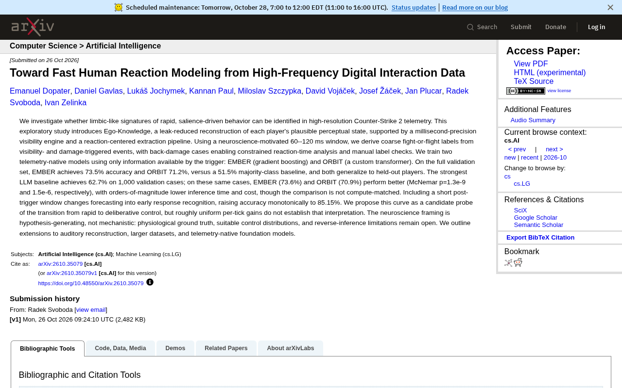This screenshot has height=388, width=622.
Task: Click the DOI info icon
Action: tap(150, 282)
